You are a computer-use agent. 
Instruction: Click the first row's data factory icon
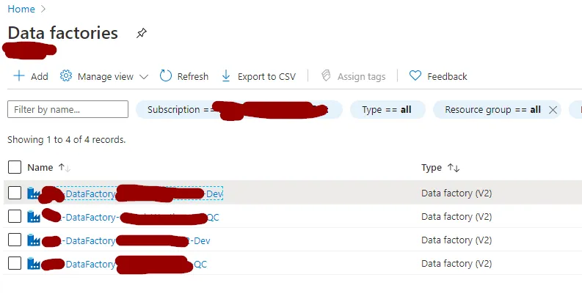(x=34, y=193)
